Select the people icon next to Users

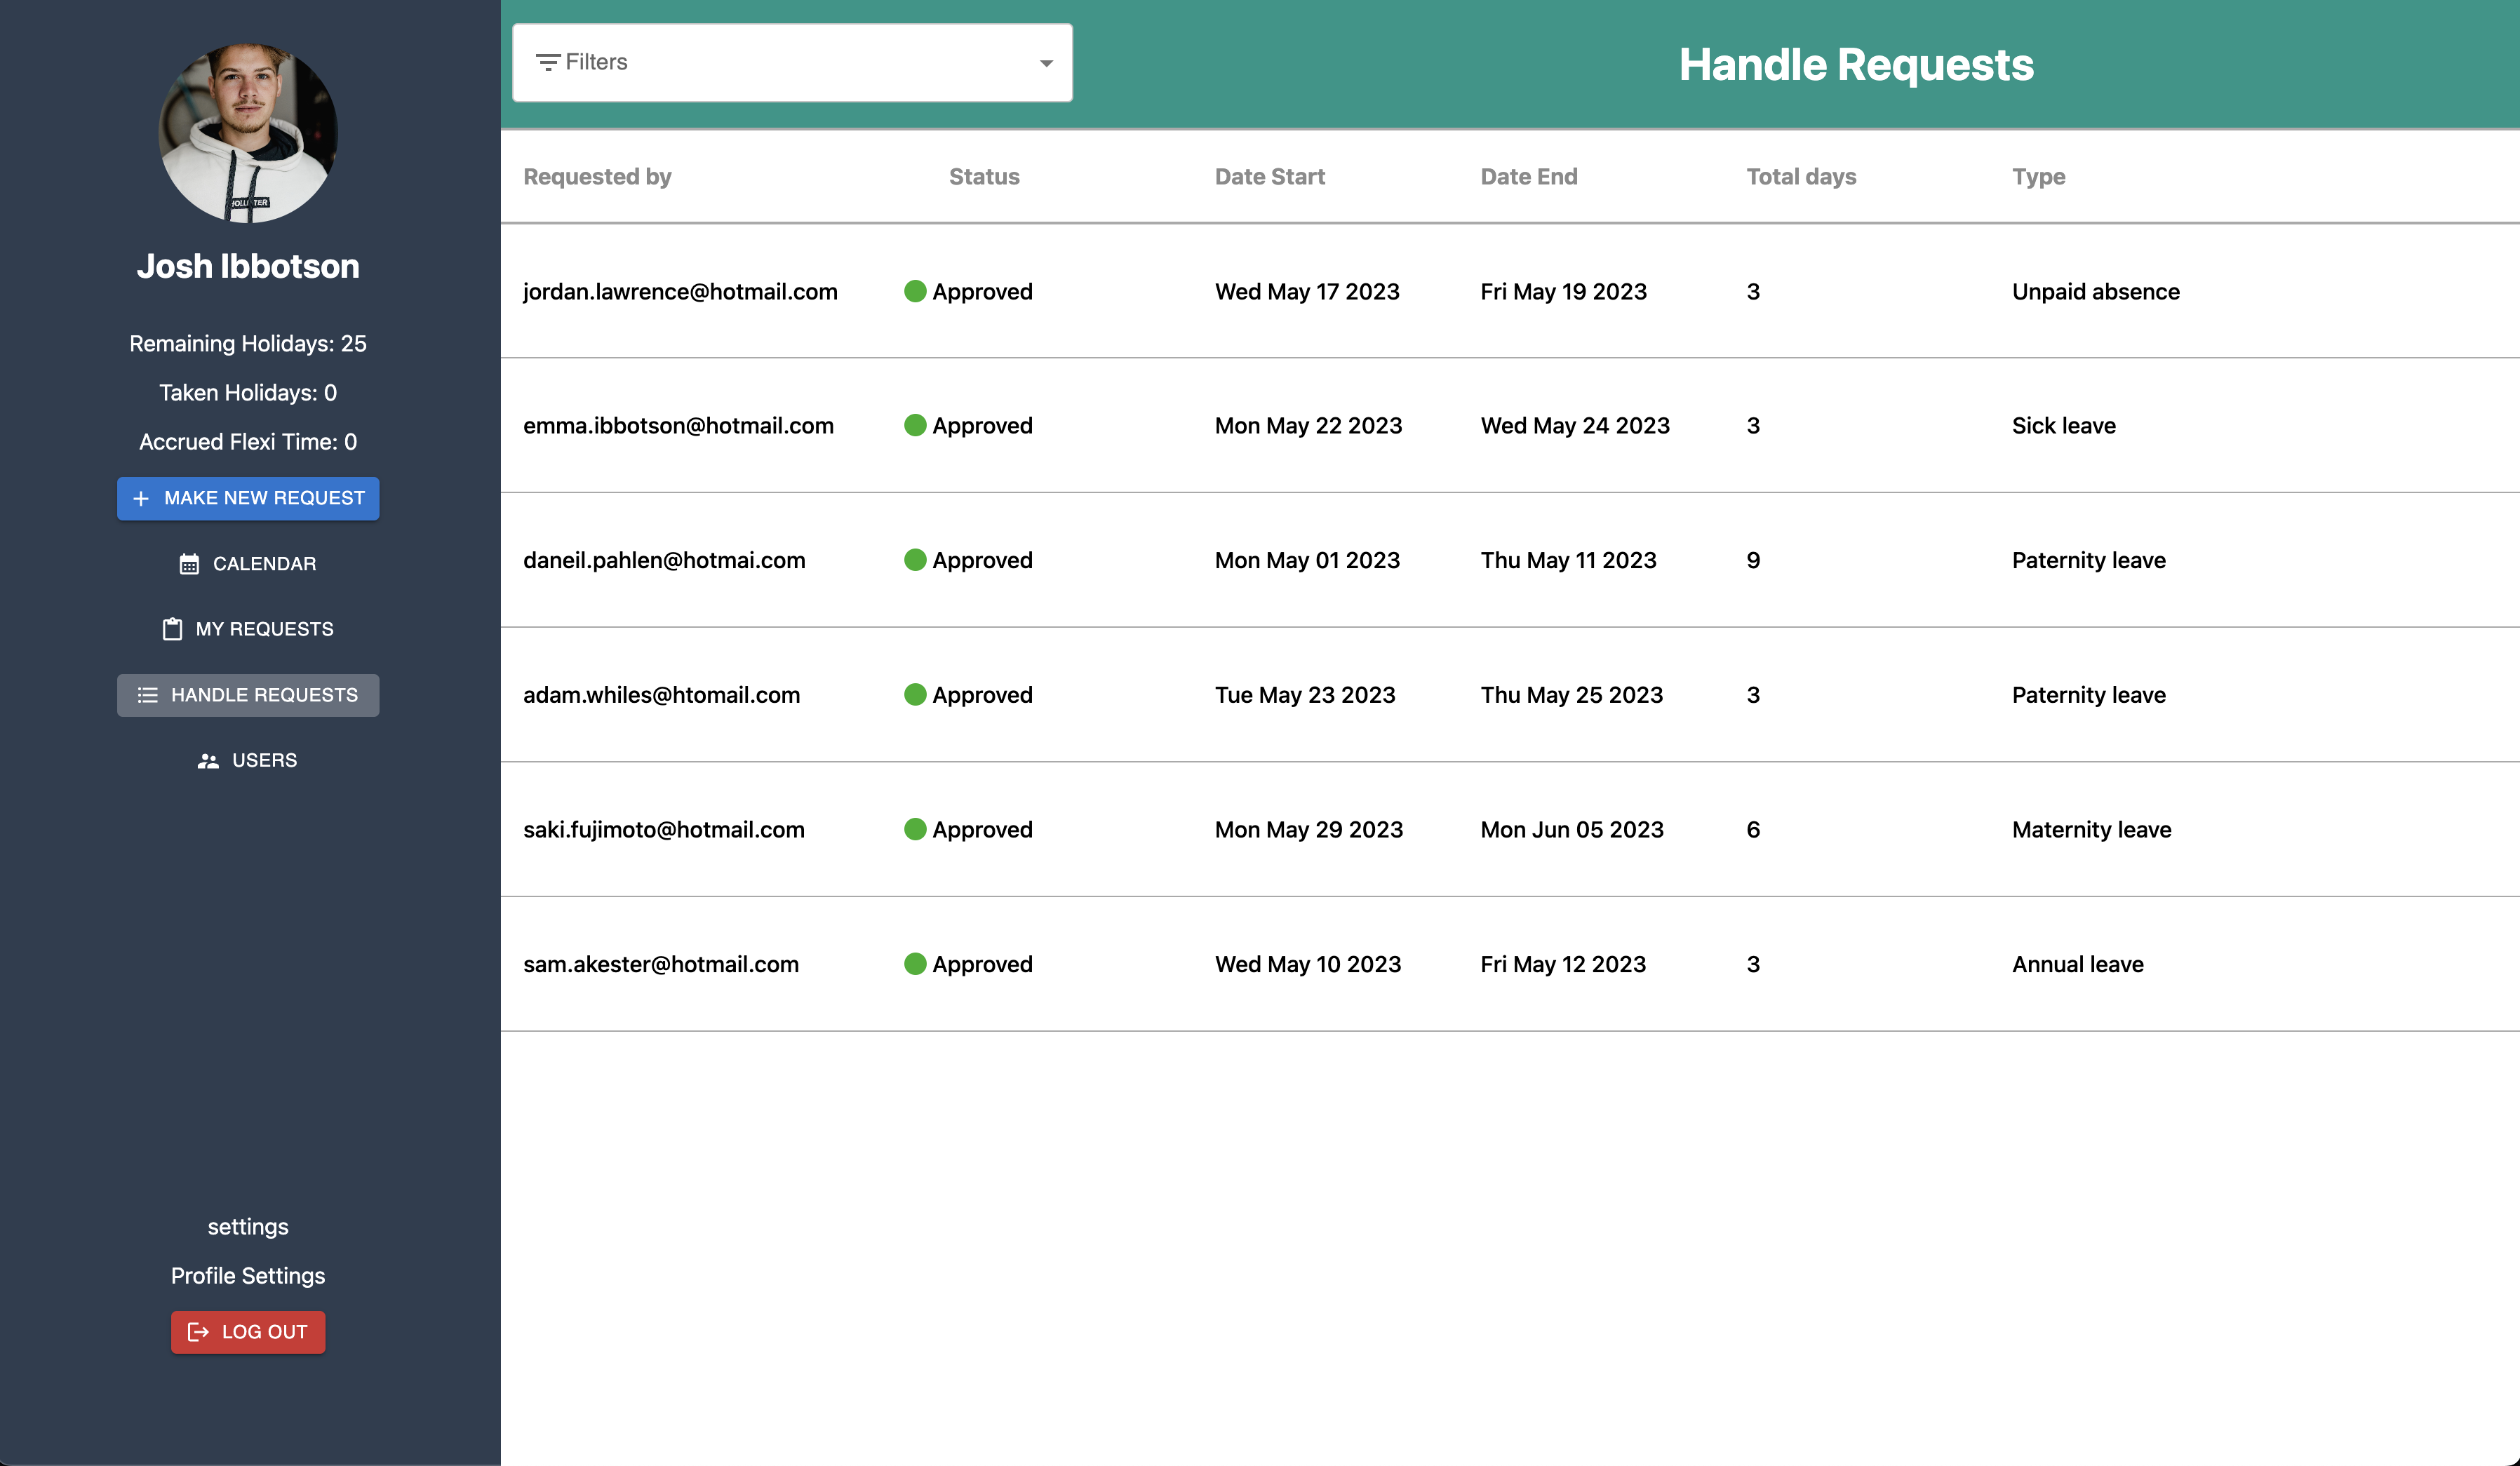click(208, 760)
